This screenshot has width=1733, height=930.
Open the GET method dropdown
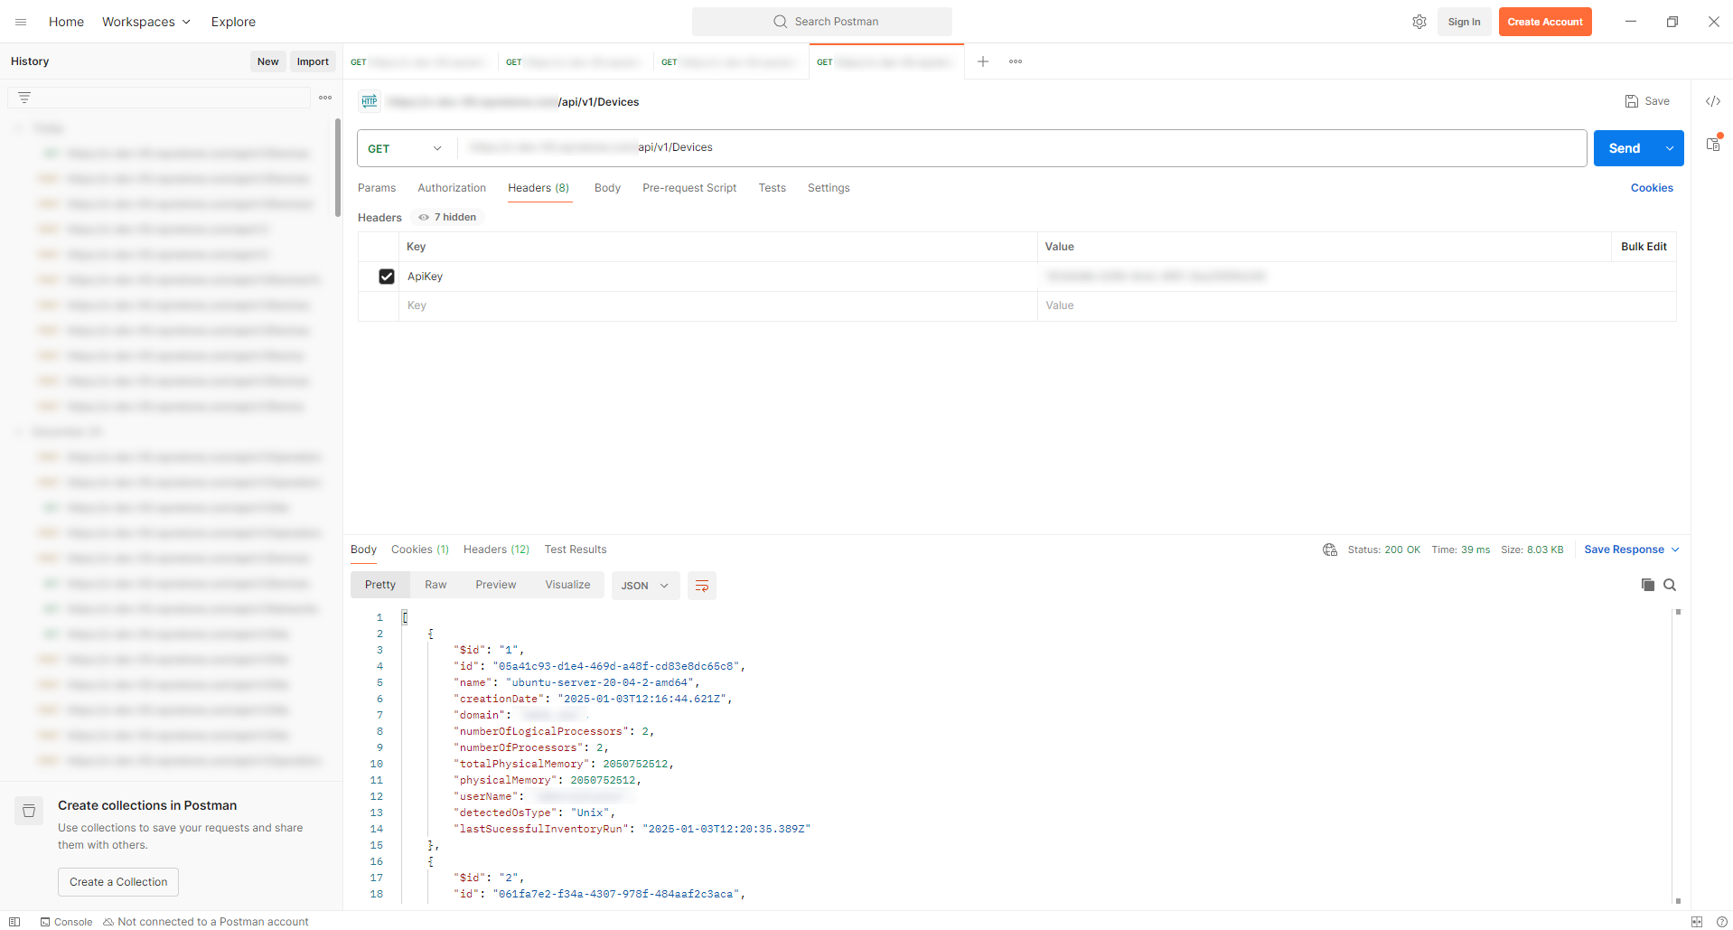(x=405, y=148)
